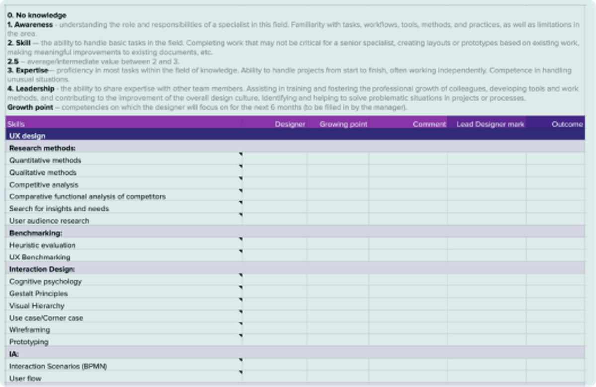596x387 pixels.
Task: Click the Designer column header
Action: [291, 125]
